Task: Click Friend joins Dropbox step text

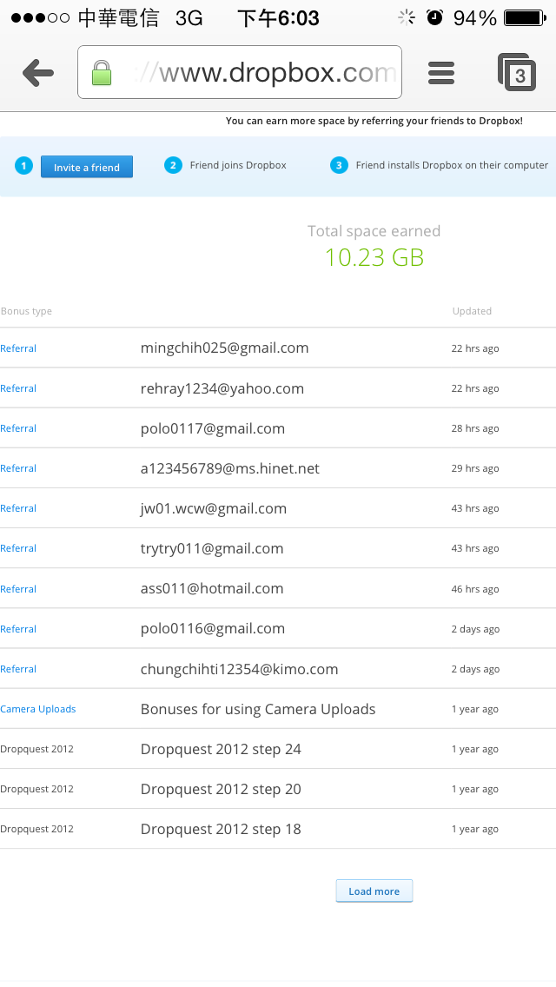Action: 238,165
